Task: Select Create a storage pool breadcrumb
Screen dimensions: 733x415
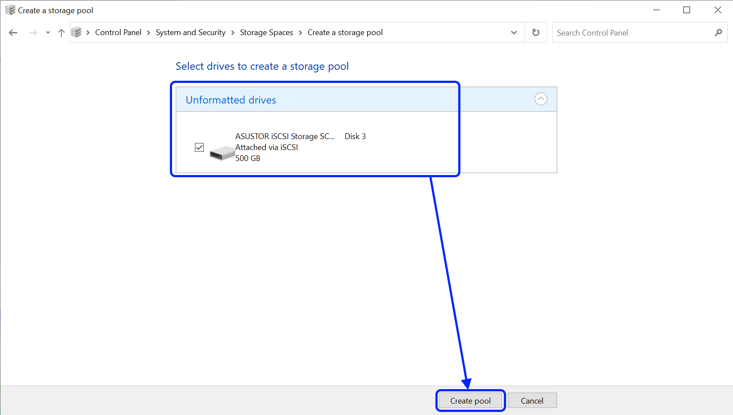Action: point(345,32)
